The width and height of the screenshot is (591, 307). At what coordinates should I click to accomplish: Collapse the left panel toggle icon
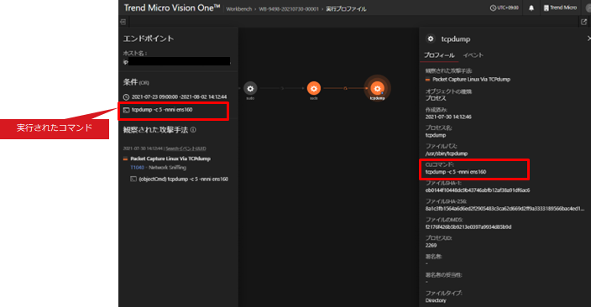(x=123, y=22)
